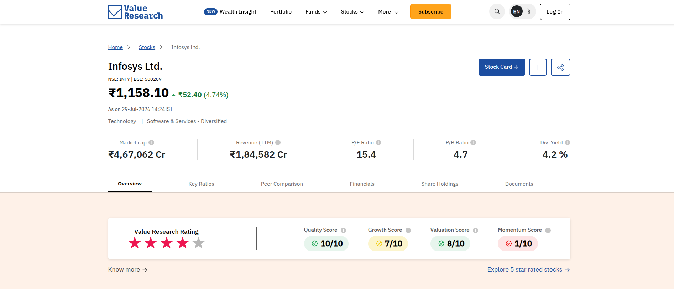Click the Infosys Ltd. heading
The image size is (674, 289).
tap(135, 67)
